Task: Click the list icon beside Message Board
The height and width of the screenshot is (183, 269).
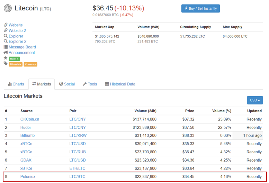Action: pyautogui.click(x=6, y=47)
